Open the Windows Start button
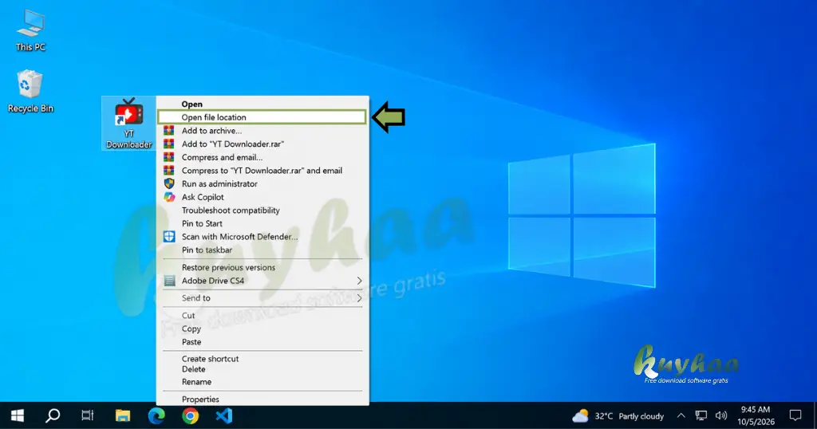Screen dimensions: 817x429 point(18,415)
